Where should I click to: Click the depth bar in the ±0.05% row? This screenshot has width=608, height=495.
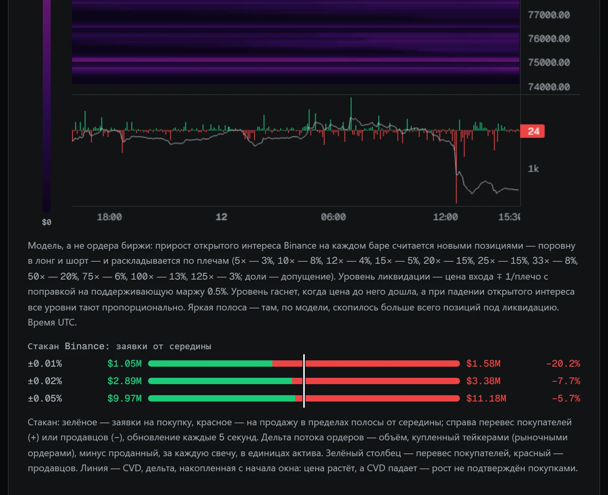[x=304, y=398]
